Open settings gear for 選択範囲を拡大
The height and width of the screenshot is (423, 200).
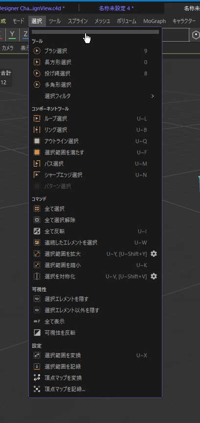(154, 254)
